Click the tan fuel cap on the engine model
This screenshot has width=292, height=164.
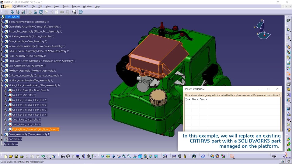coord(158,97)
